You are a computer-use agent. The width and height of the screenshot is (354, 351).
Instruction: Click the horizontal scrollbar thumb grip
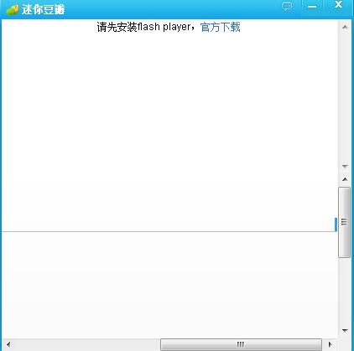click(241, 345)
